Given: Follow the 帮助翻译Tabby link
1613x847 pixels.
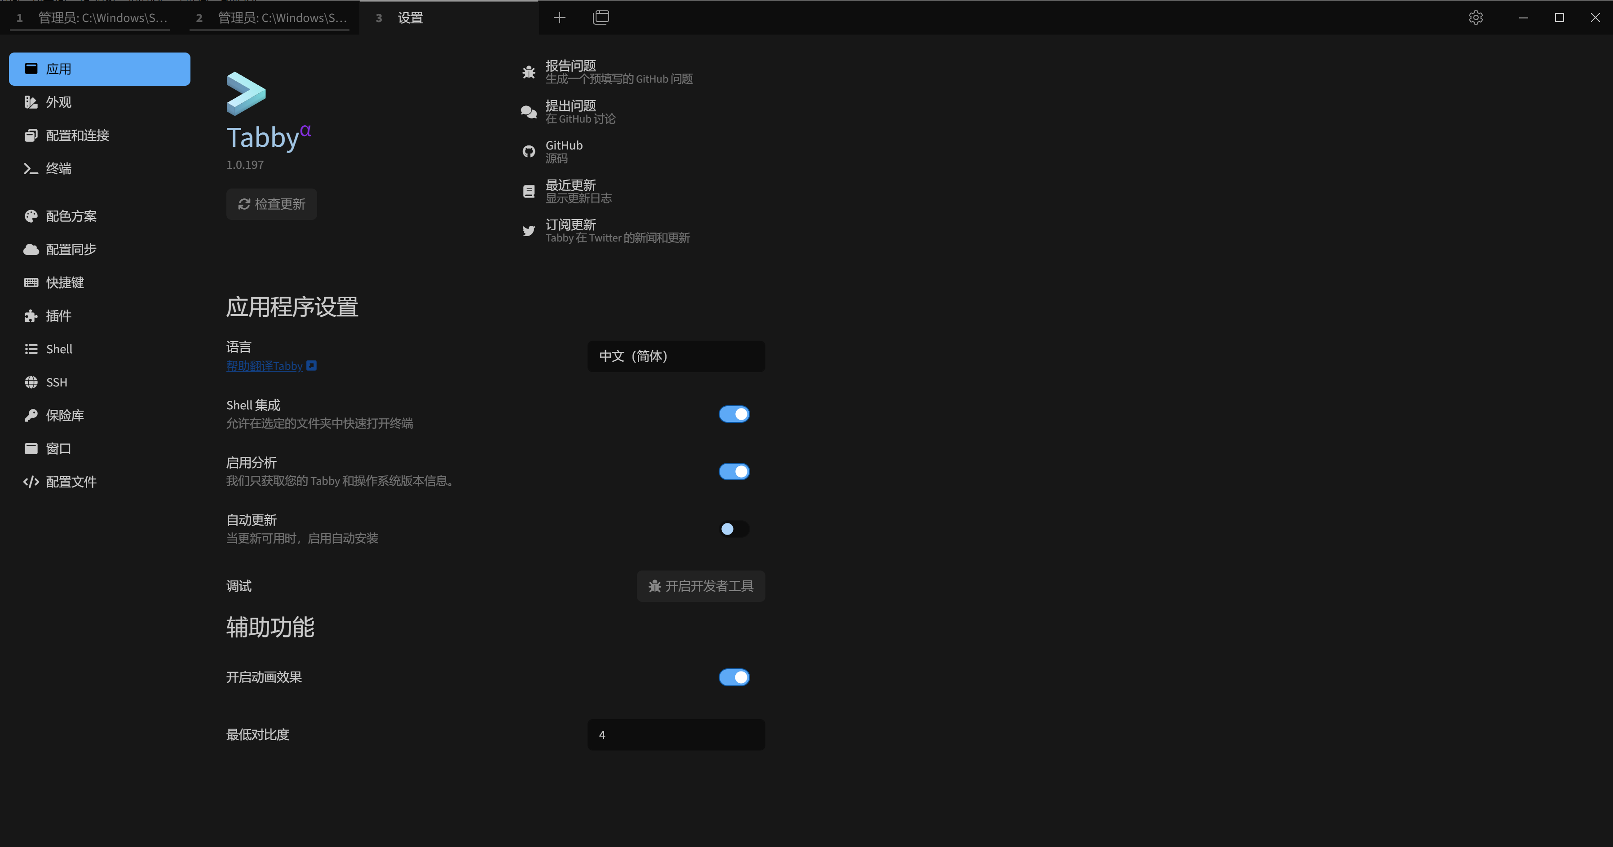Looking at the screenshot, I should (x=264, y=366).
